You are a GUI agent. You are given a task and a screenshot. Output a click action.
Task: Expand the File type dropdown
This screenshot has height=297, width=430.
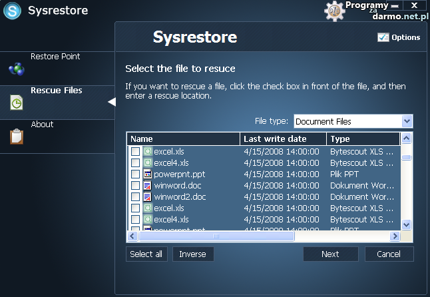tap(407, 121)
